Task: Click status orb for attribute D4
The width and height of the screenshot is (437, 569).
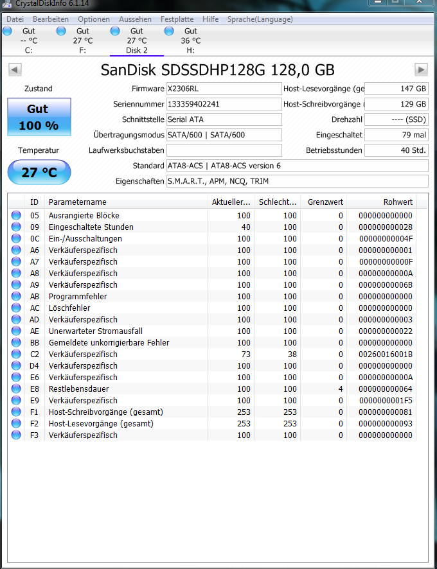Action: (16, 366)
